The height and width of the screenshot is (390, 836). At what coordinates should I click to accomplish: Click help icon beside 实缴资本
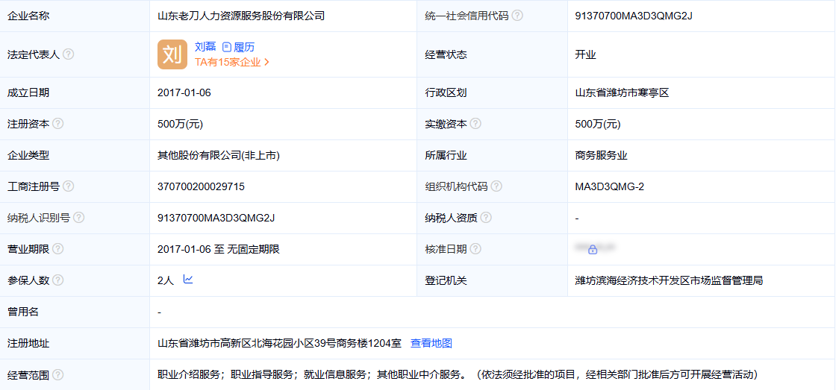tap(475, 124)
